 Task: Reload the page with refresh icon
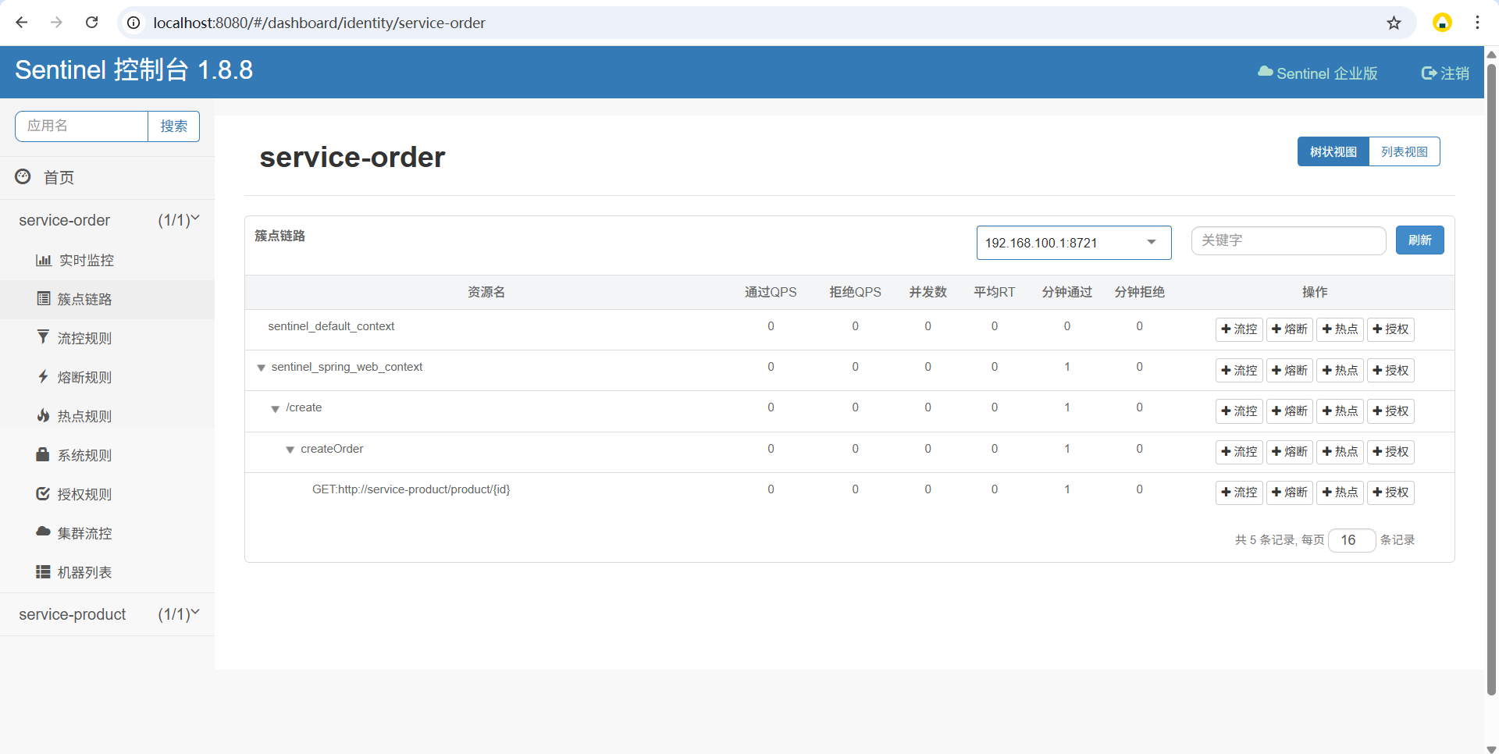[91, 23]
